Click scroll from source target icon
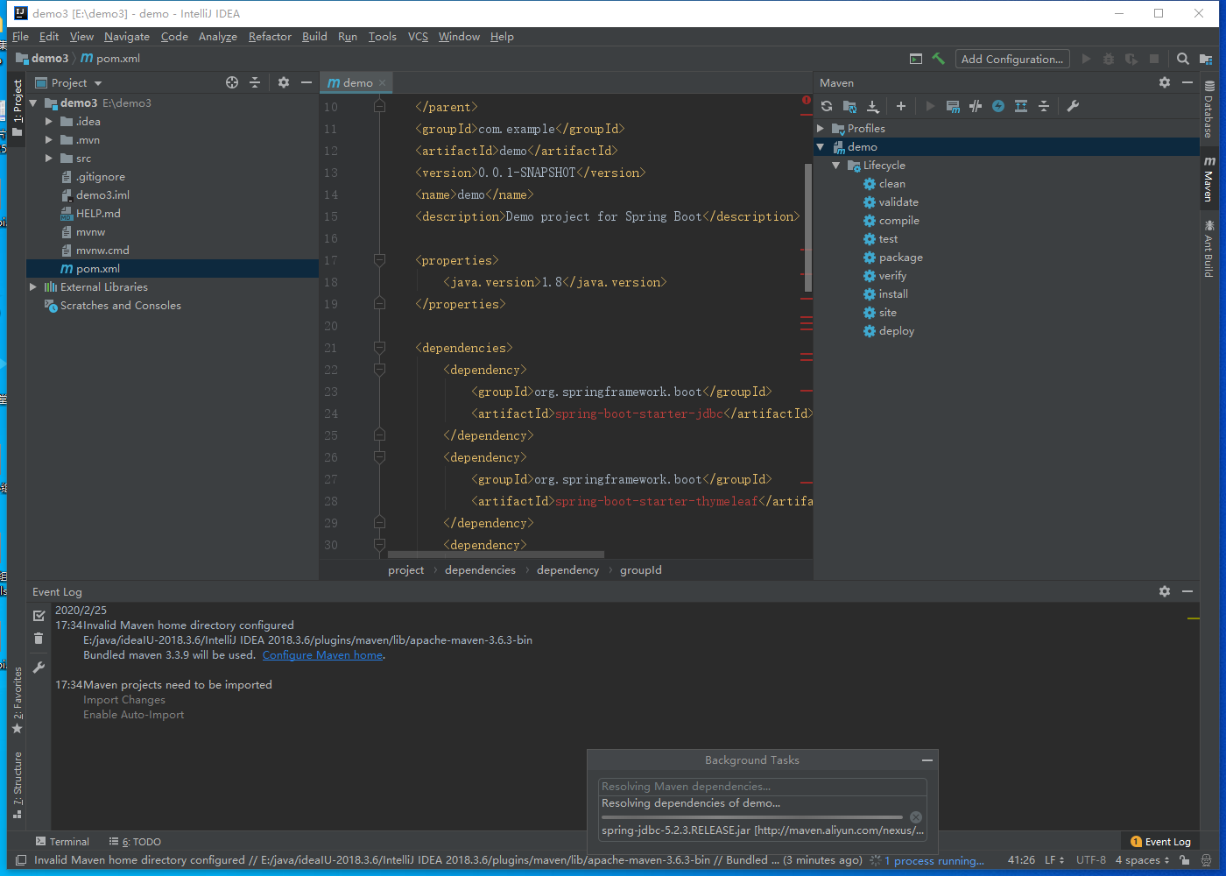This screenshot has width=1226, height=876. click(232, 82)
